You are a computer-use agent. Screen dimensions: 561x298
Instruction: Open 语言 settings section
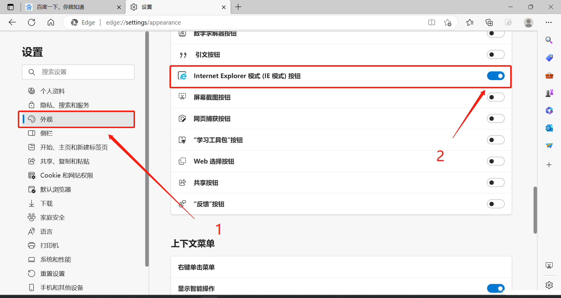[x=78, y=232]
